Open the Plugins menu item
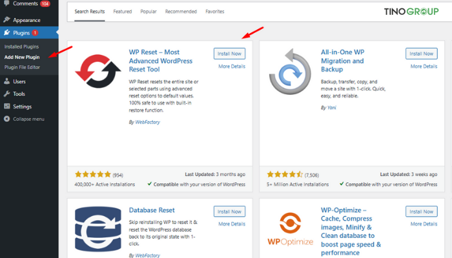Image resolution: width=452 pixels, height=258 pixels. (21, 33)
